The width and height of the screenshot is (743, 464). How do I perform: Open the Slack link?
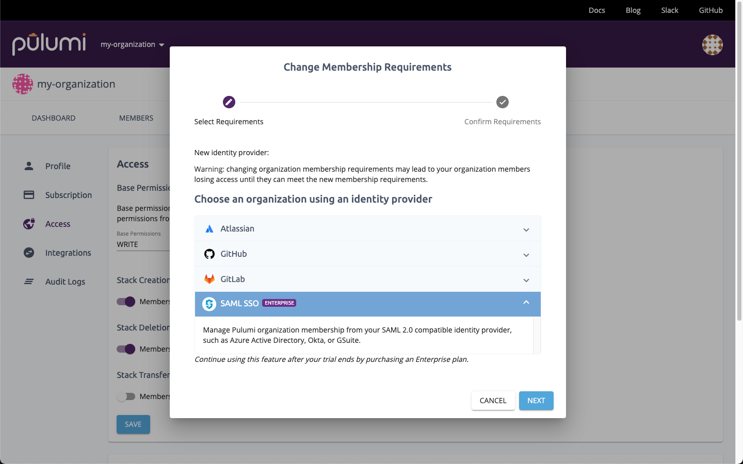pyautogui.click(x=670, y=10)
